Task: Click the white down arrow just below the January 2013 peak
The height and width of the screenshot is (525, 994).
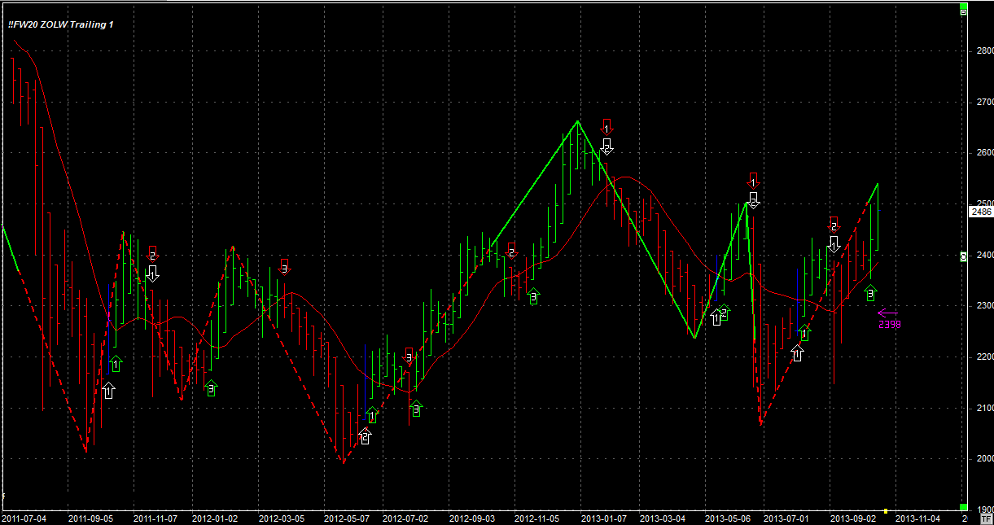Action: [606, 147]
